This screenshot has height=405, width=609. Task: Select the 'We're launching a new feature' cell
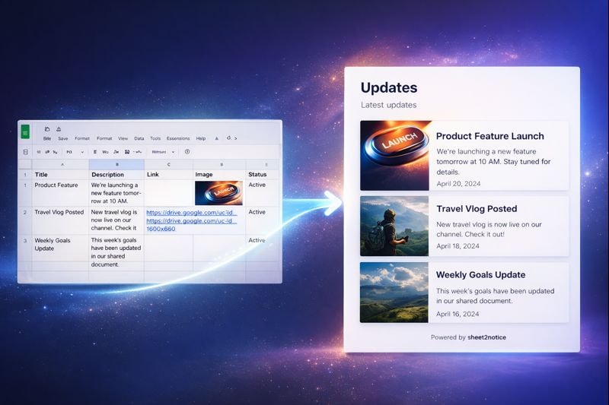pyautogui.click(x=116, y=192)
